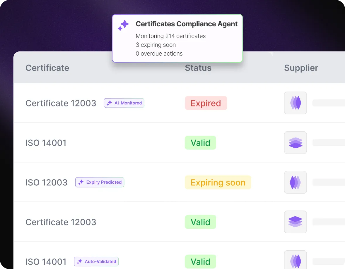Viewport: 345px width, 269px height.
Task: Open the ISO 14001 row without badge
Action: coord(179,143)
